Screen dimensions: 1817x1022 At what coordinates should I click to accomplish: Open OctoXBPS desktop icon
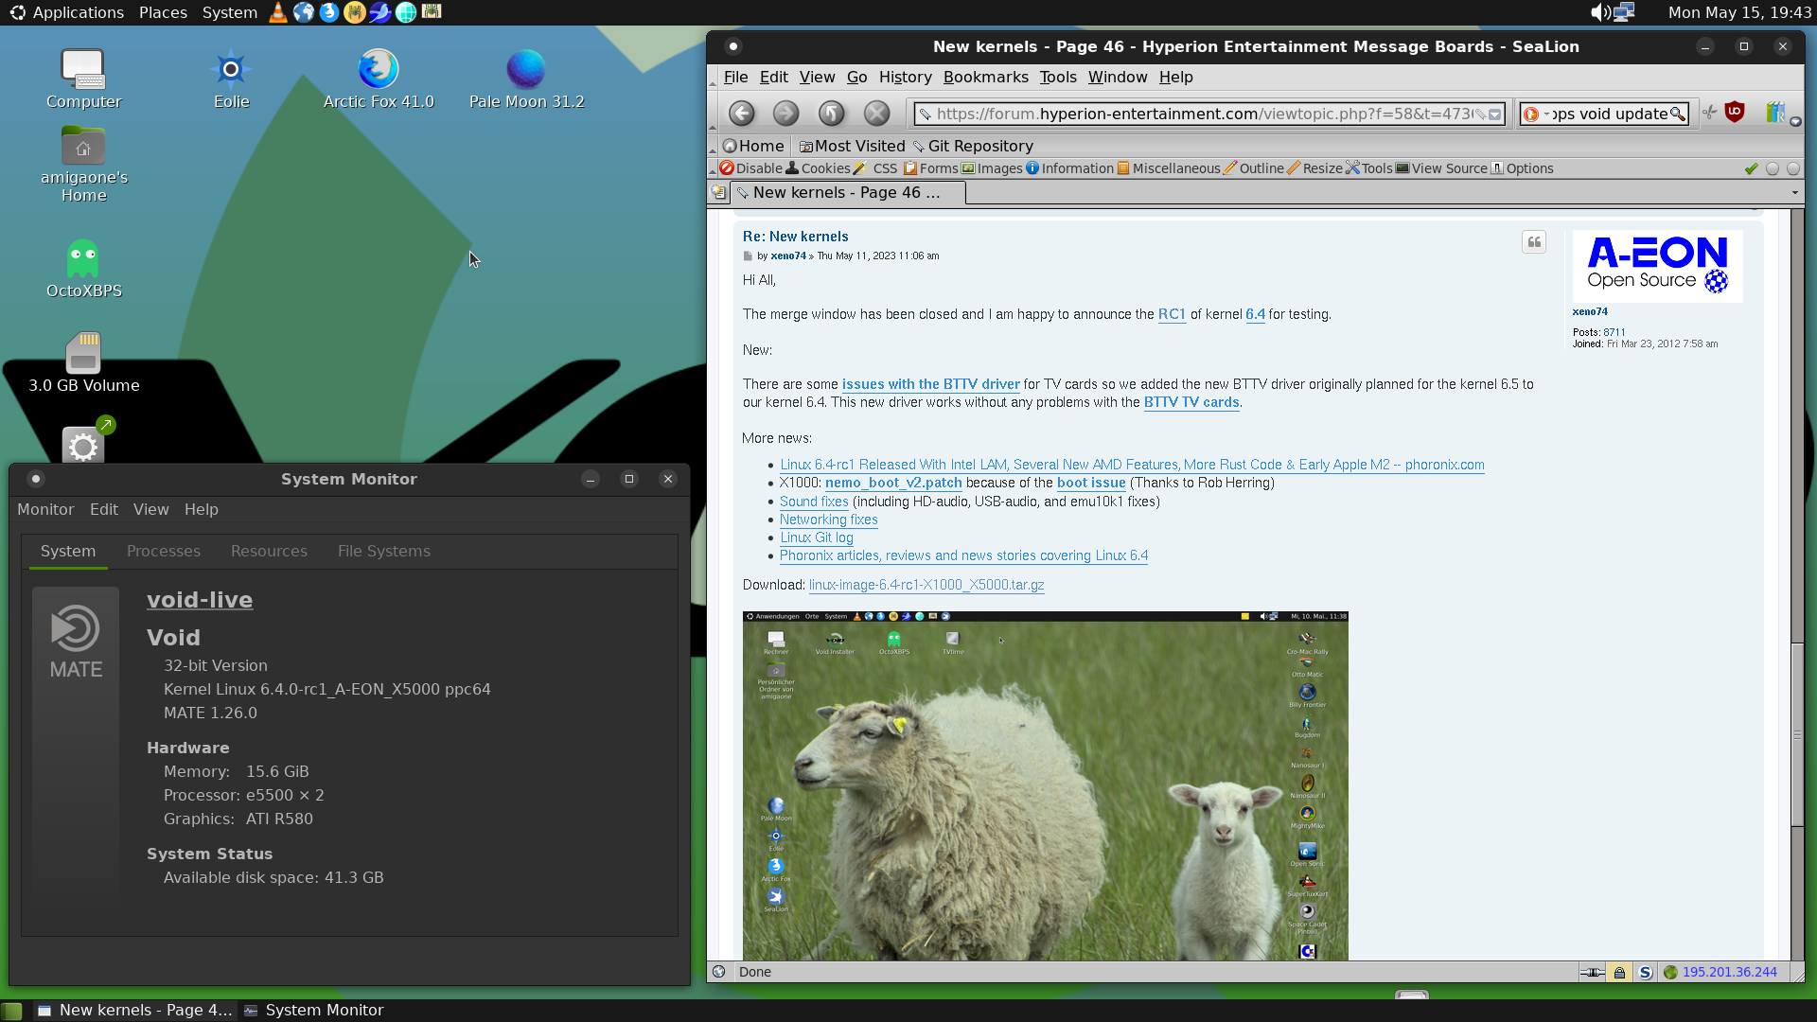[x=83, y=269]
